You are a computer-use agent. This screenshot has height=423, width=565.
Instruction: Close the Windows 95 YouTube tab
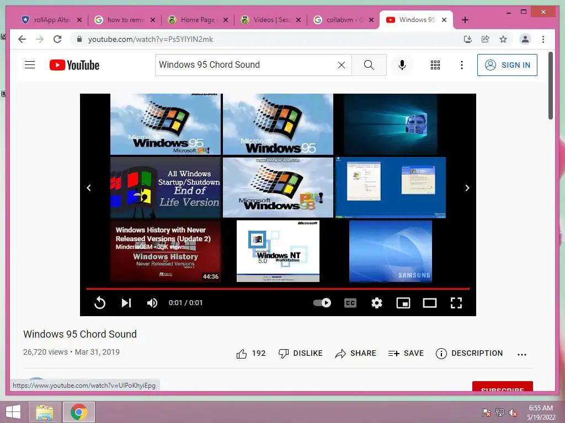coord(444,20)
